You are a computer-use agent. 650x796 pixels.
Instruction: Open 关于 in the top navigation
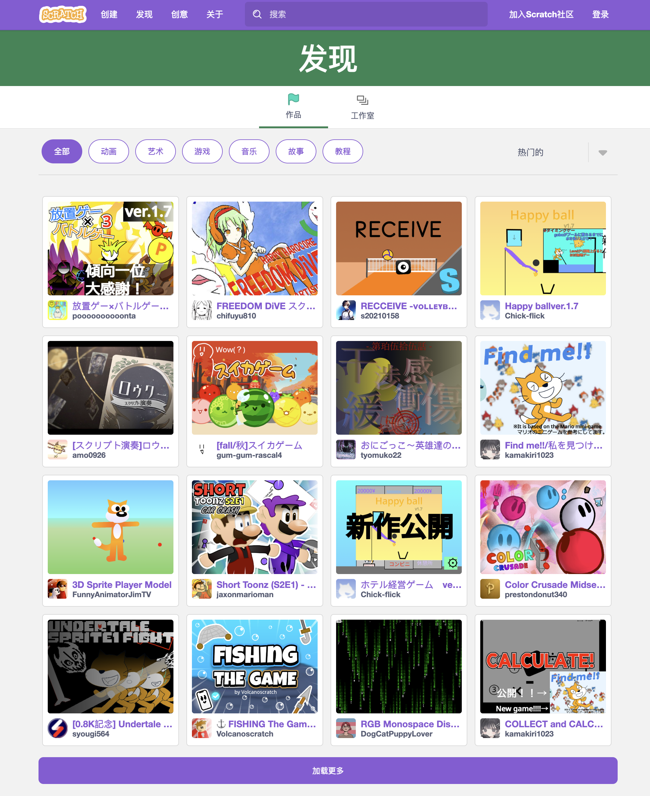click(x=214, y=14)
